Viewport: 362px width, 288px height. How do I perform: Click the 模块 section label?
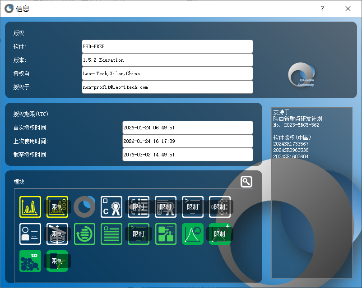point(19,182)
